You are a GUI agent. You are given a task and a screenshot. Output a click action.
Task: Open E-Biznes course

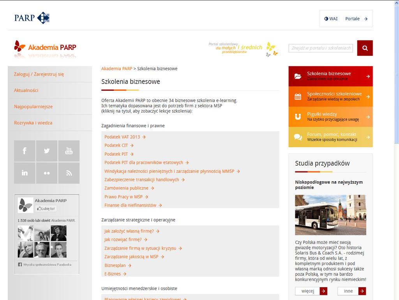tap(115, 274)
